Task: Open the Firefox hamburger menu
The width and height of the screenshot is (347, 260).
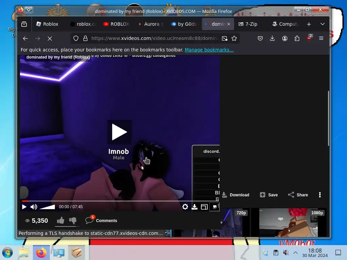Action: [321, 38]
